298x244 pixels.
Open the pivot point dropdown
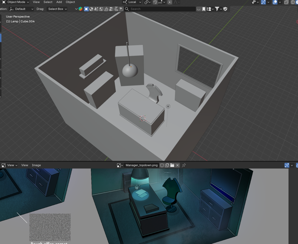147,2
